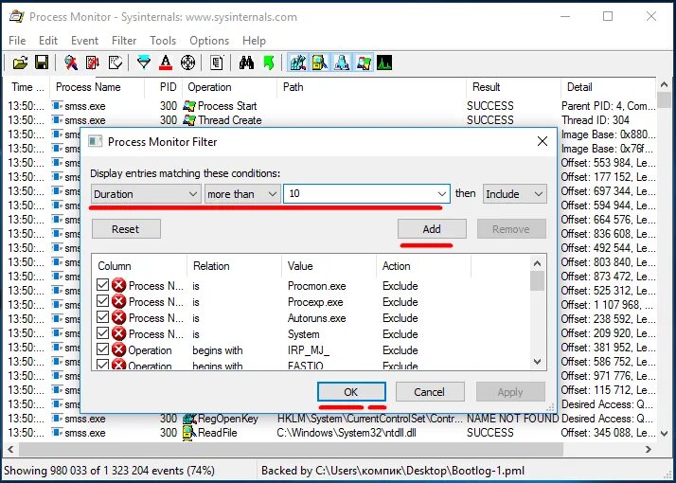Image resolution: width=676 pixels, height=483 pixels.
Task: Click the red X icon of the Procmon.exe rule
Action: pyautogui.click(x=118, y=285)
